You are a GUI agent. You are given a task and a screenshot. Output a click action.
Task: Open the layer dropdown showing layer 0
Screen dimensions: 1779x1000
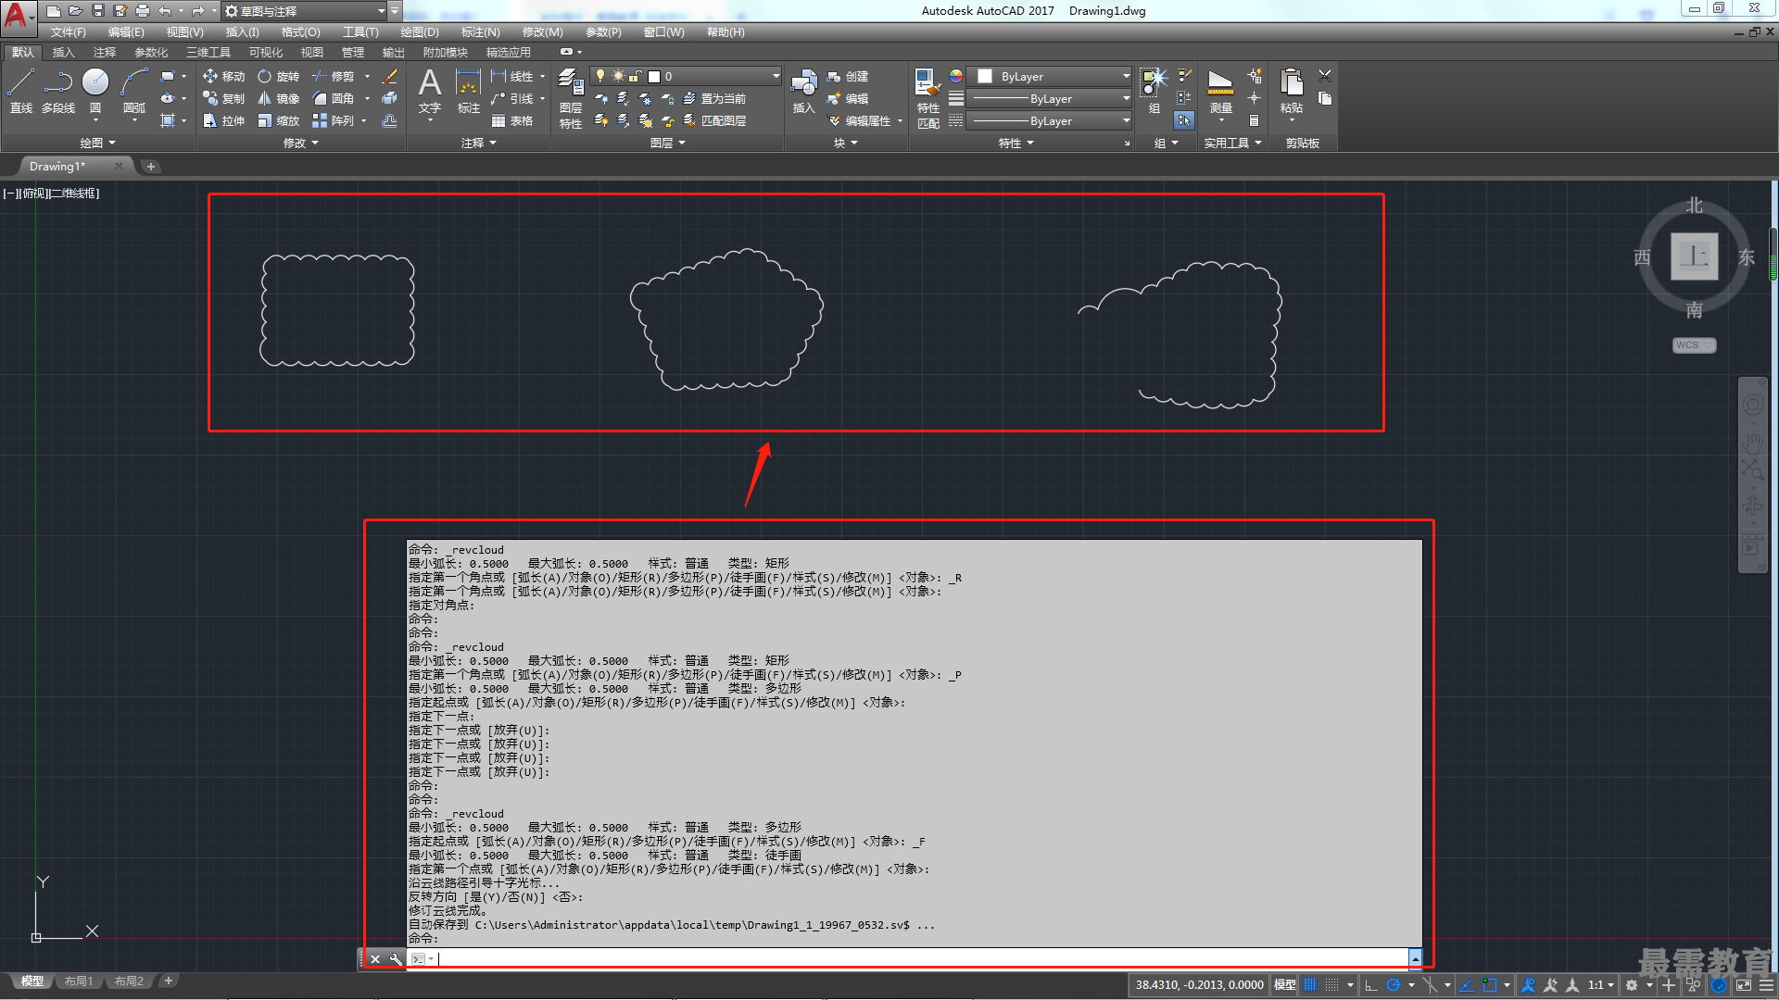pyautogui.click(x=686, y=76)
